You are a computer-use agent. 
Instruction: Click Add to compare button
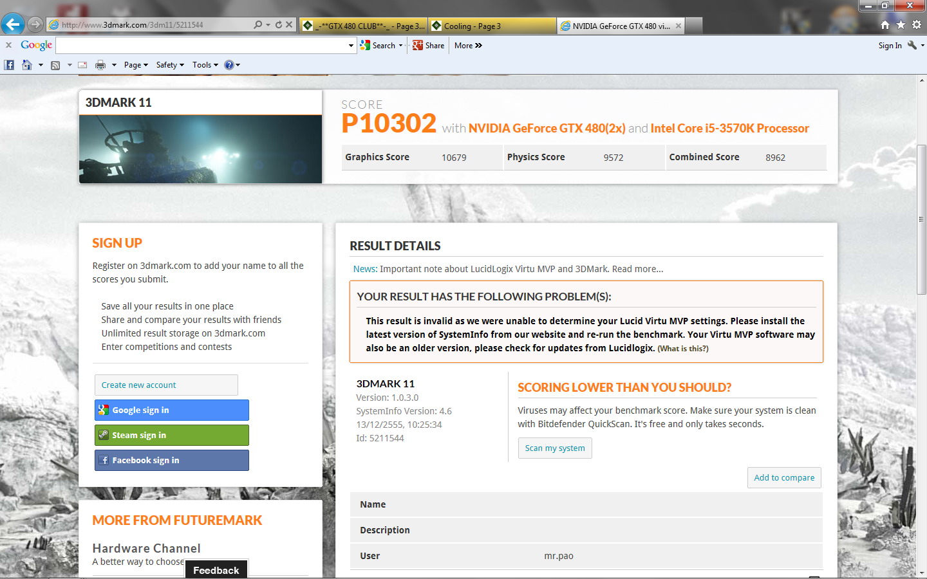(784, 477)
